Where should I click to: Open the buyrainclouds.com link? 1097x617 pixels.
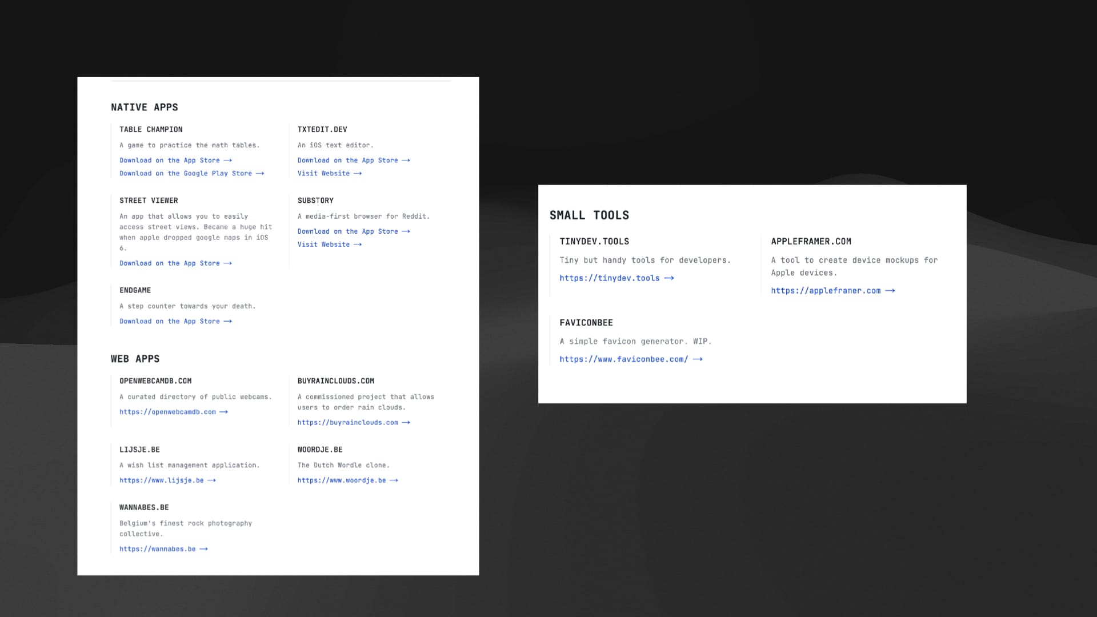[x=347, y=423]
